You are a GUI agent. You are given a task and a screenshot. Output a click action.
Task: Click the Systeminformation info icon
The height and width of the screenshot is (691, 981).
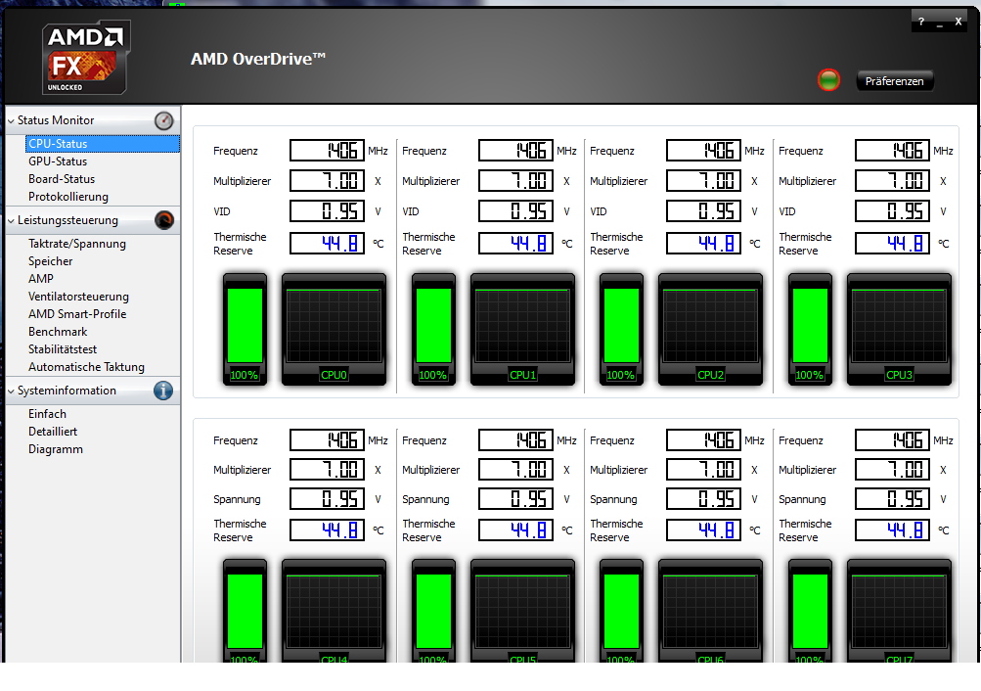[163, 391]
